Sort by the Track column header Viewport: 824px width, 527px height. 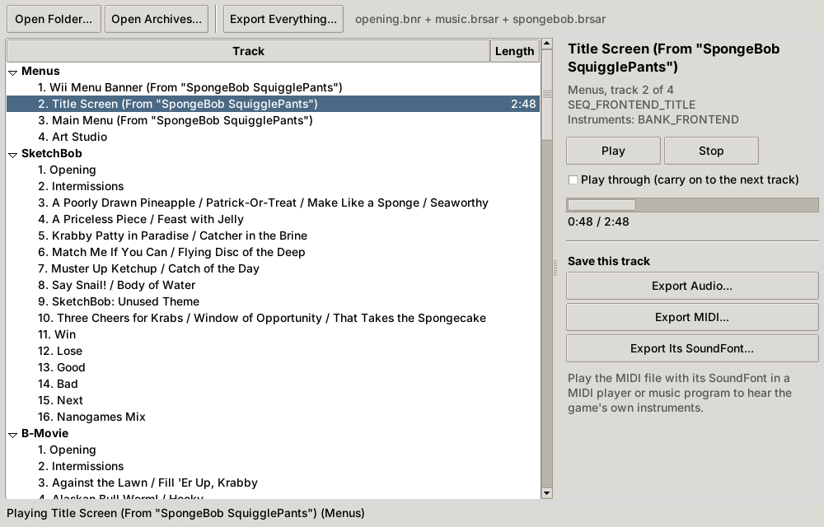click(x=249, y=51)
